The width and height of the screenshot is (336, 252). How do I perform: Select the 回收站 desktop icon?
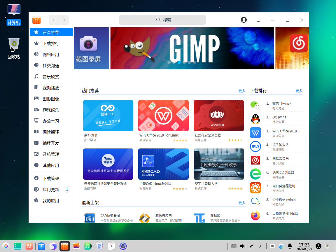click(14, 48)
